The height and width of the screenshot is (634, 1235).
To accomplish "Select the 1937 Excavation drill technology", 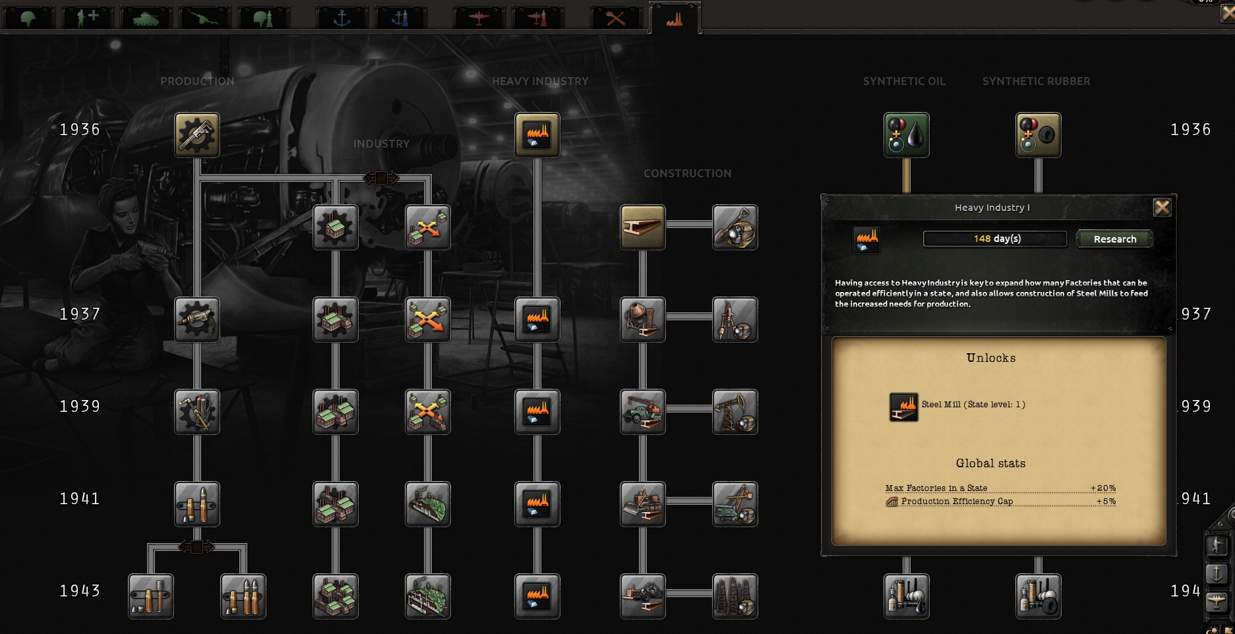I will tap(735, 320).
